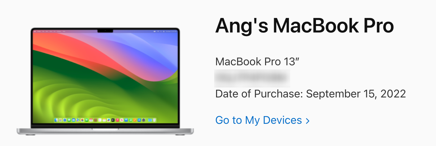Click the chevron after Go to My Devices
The image size is (436, 146).
pyautogui.click(x=308, y=121)
